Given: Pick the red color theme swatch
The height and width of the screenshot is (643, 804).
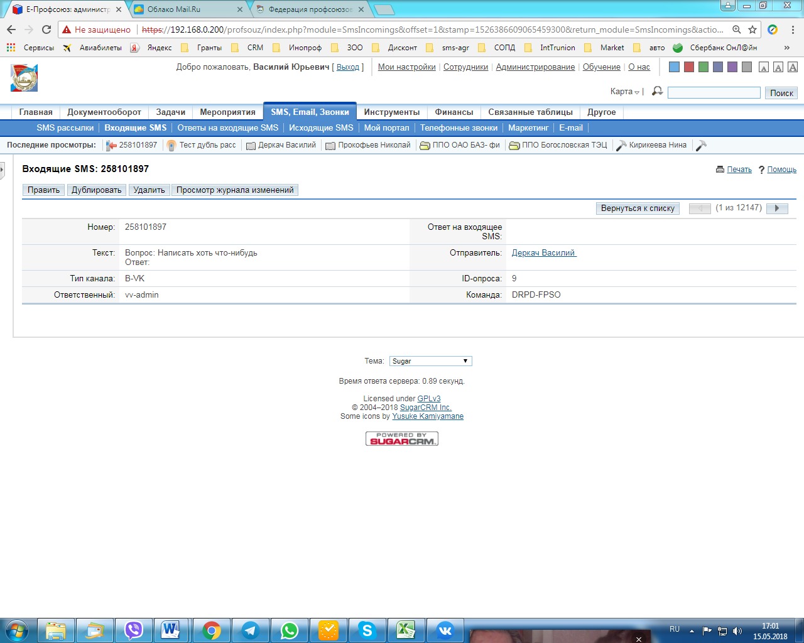Looking at the screenshot, I should [689, 67].
